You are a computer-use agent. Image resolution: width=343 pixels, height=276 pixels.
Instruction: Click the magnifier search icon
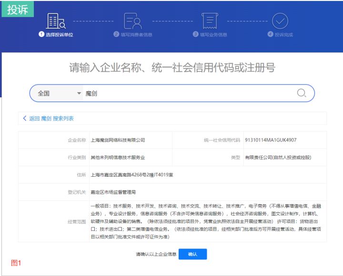[x=302, y=93]
